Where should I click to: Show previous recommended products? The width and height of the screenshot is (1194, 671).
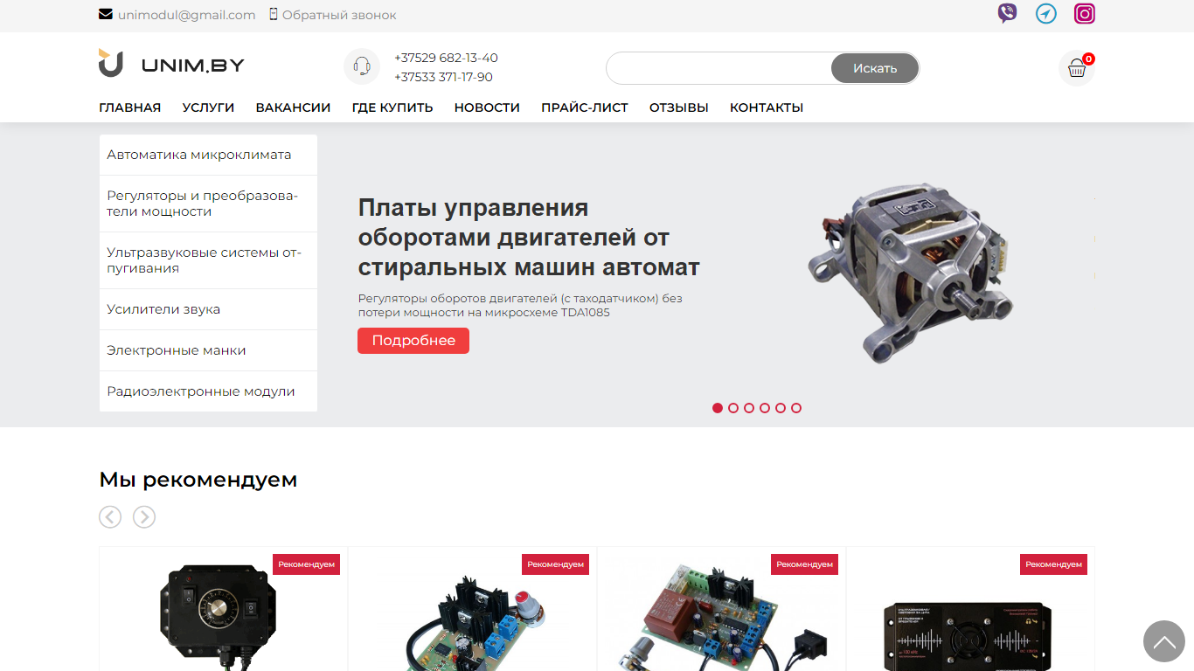[110, 517]
